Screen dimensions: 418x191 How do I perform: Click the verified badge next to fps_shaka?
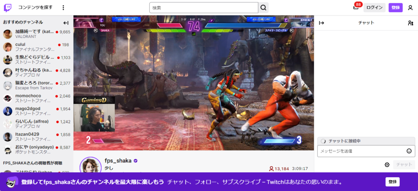[136, 161]
